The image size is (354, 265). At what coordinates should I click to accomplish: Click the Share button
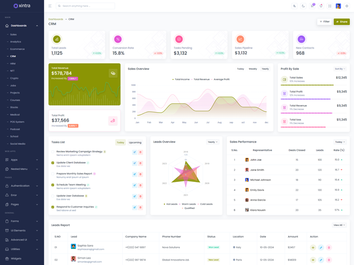[342, 22]
